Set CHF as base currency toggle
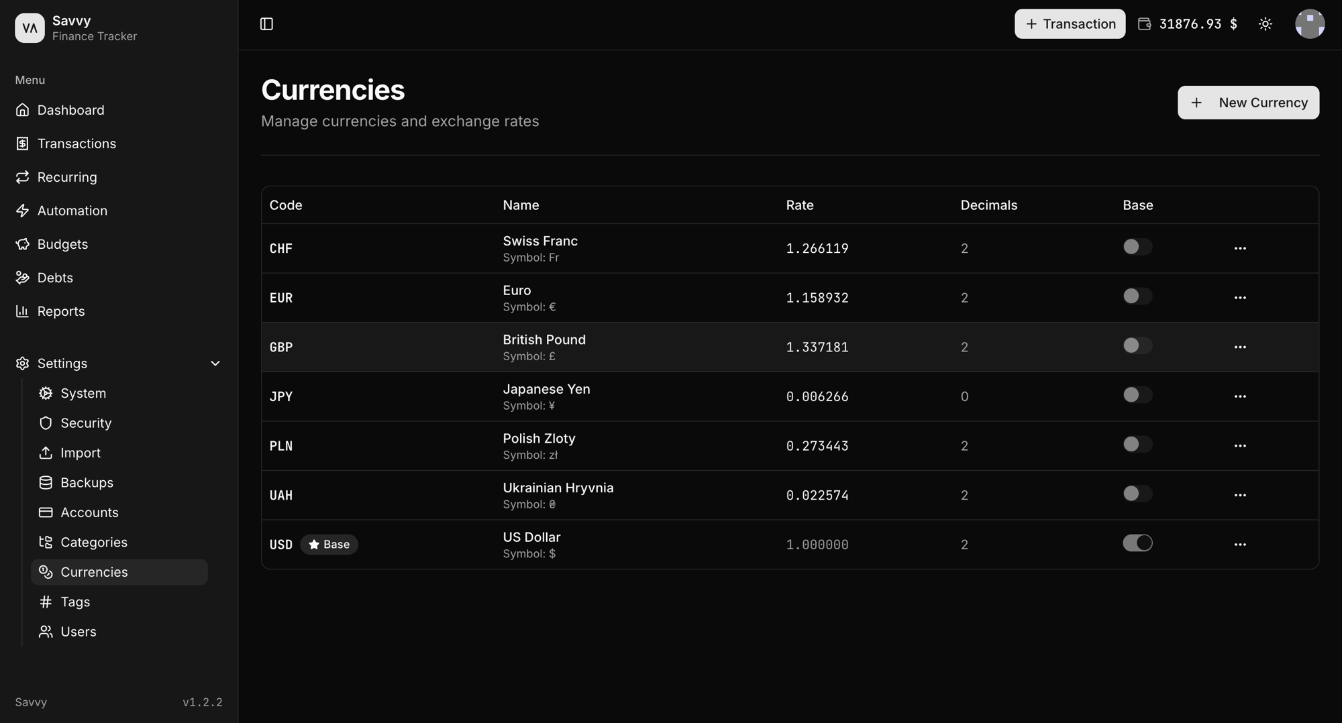The width and height of the screenshot is (1342, 723). tap(1137, 247)
